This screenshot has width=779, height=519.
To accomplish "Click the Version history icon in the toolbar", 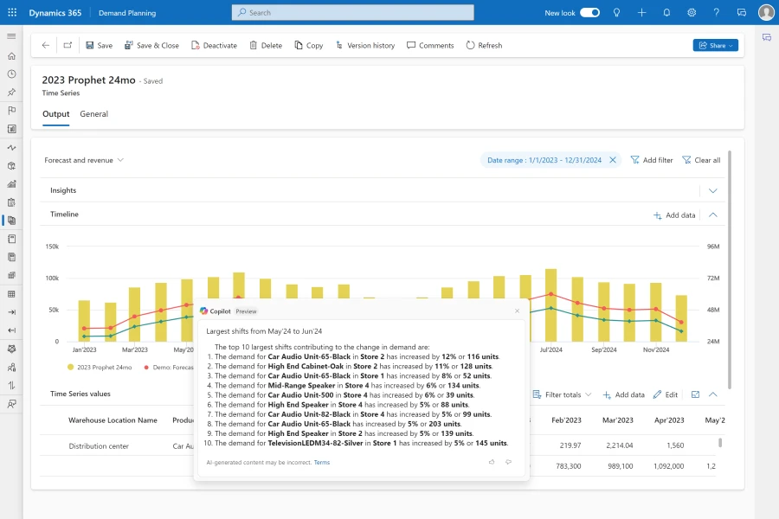I will point(341,45).
